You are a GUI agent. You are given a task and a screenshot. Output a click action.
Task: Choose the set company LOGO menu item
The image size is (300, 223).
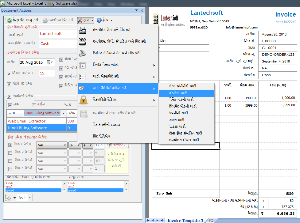coord(118,125)
